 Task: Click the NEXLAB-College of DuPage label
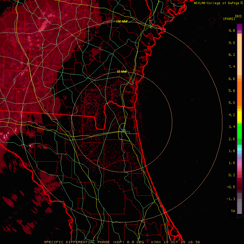tap(218, 3)
